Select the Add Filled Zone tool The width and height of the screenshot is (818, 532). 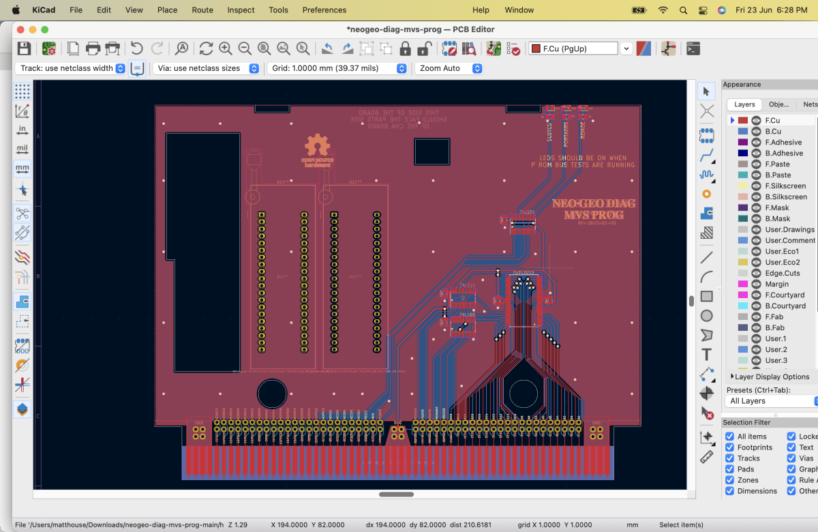pyautogui.click(x=707, y=213)
